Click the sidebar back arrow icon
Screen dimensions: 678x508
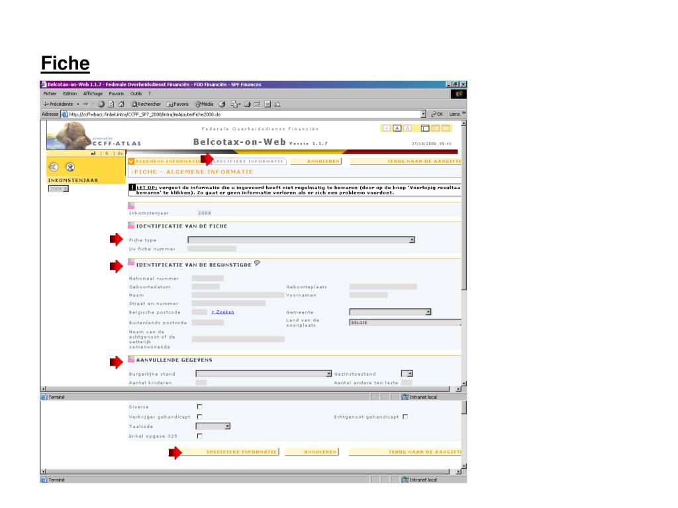coord(54,167)
